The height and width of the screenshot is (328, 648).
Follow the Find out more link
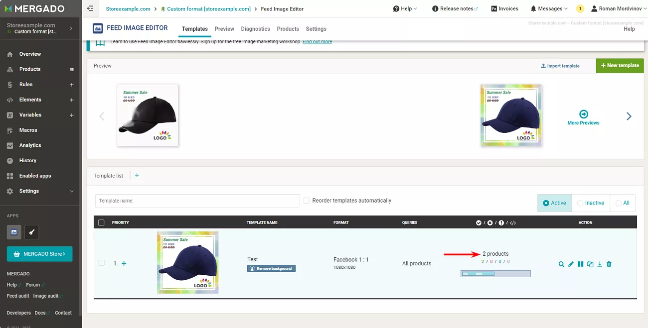pos(317,42)
